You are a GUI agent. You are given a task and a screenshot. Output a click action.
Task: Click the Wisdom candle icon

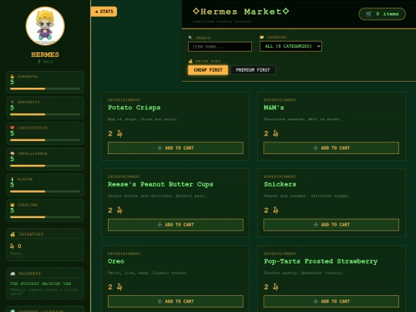tap(12, 179)
